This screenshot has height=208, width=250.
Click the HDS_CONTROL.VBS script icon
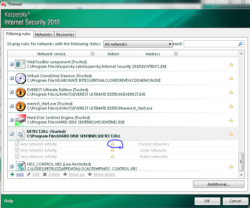tap(21, 166)
